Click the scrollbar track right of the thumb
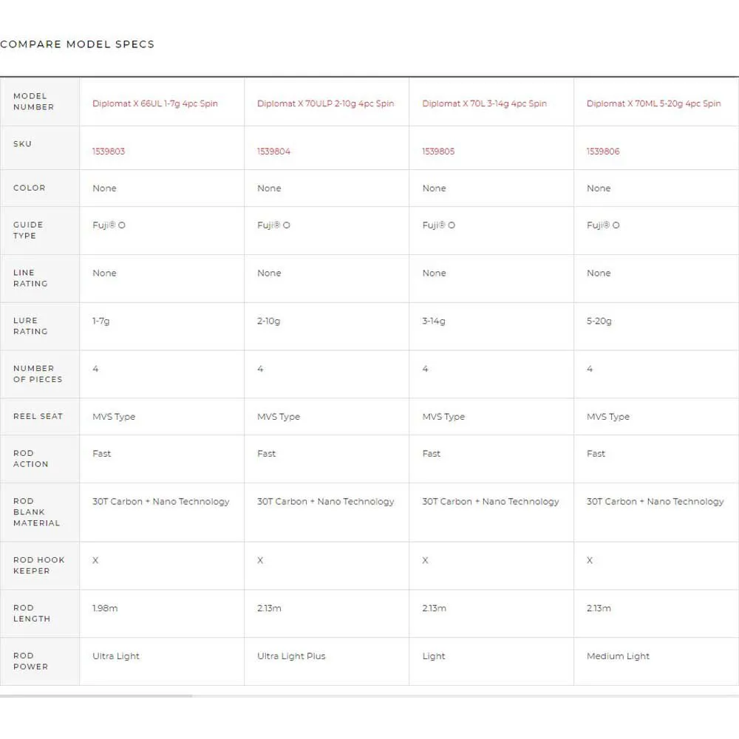739x739 pixels. tap(466, 695)
